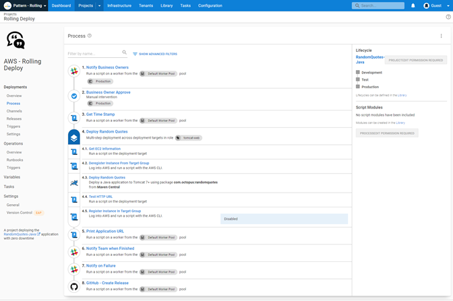The image size is (453, 301).
Task: Click the Slack icon for Notify on Failure
Action: (74, 269)
